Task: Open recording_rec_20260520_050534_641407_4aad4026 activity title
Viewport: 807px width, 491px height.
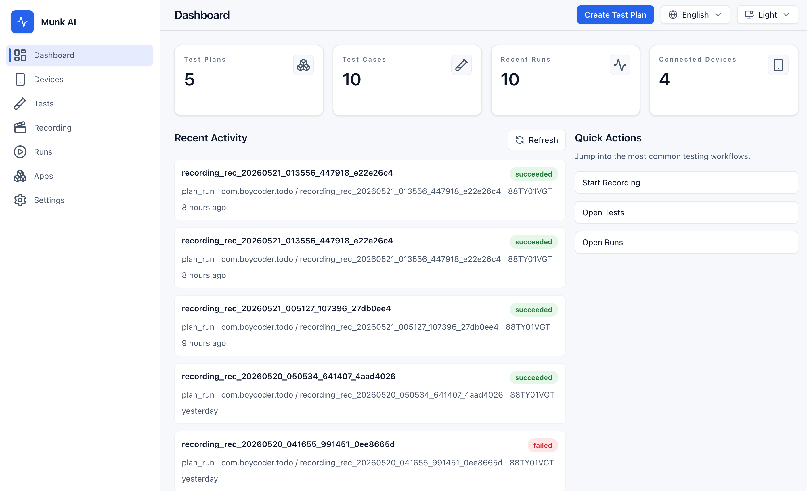Action: pyautogui.click(x=288, y=376)
